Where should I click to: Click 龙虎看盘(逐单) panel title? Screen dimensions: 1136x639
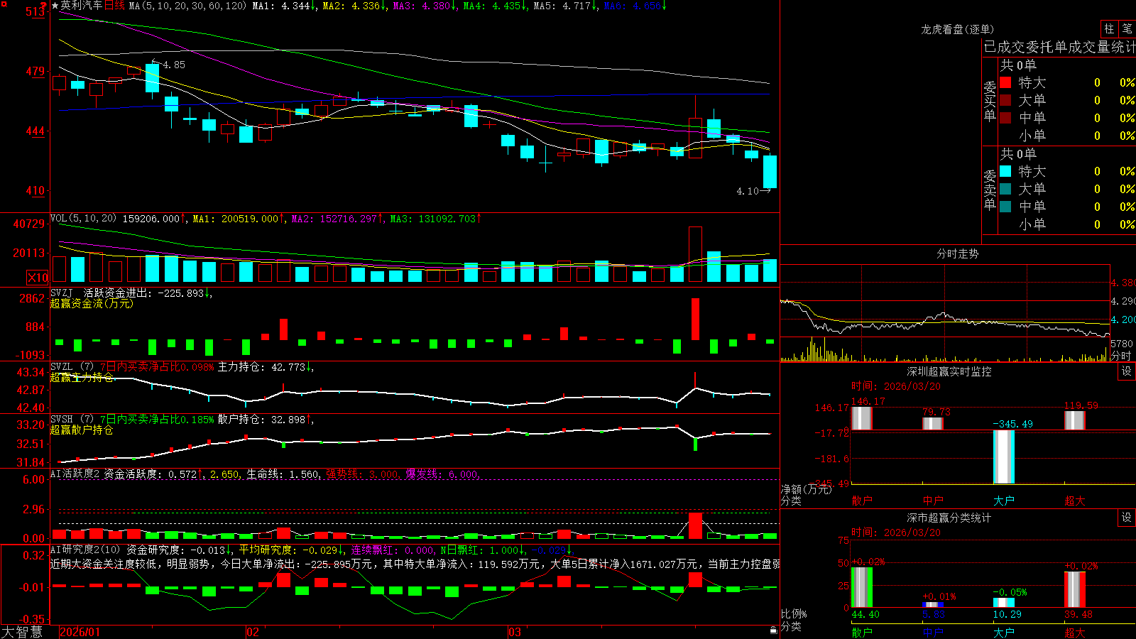click(957, 29)
